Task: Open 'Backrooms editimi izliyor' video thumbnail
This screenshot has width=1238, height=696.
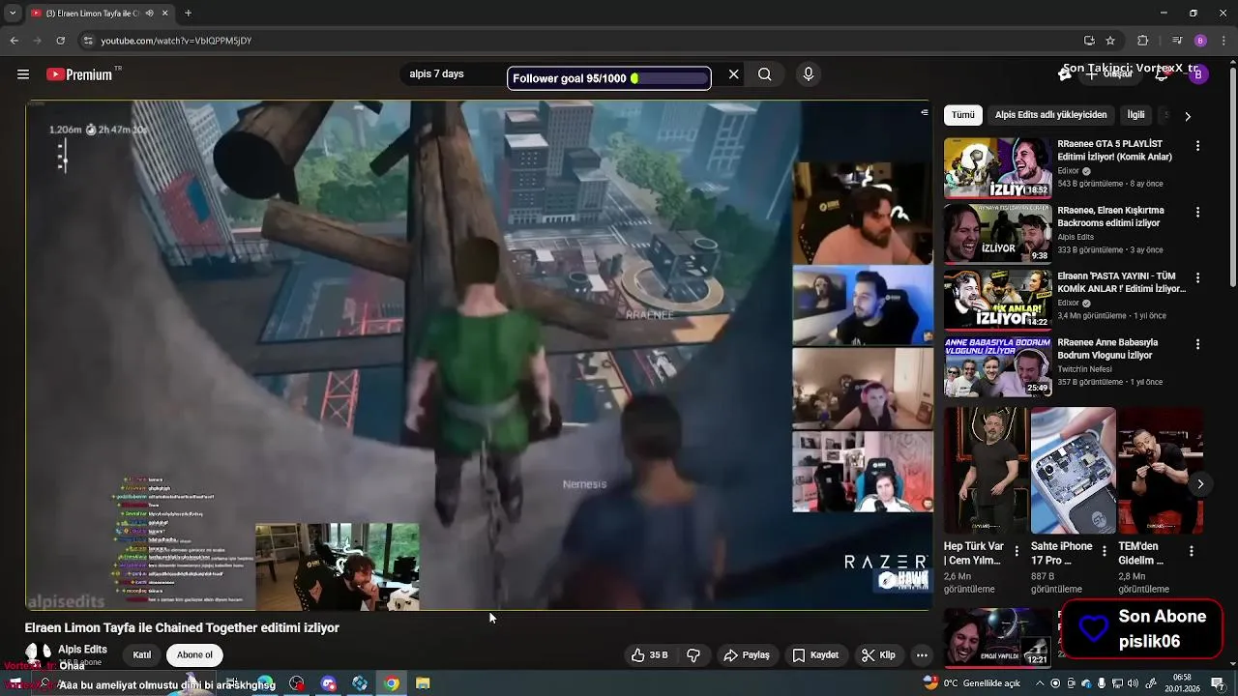Action: 997,234
